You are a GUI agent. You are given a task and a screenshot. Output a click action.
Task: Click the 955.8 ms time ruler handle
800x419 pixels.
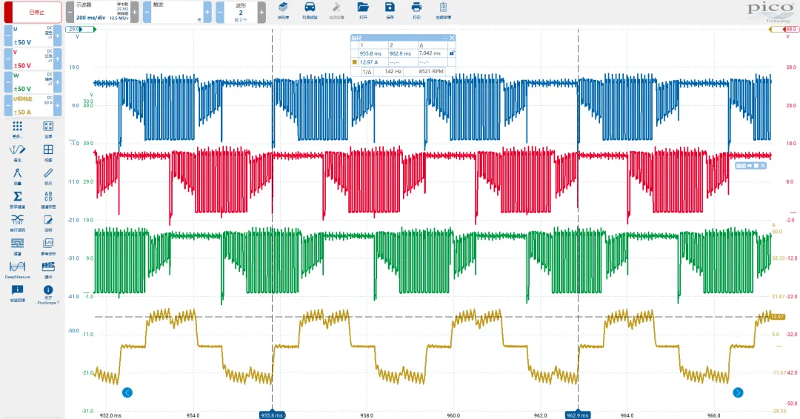click(272, 415)
